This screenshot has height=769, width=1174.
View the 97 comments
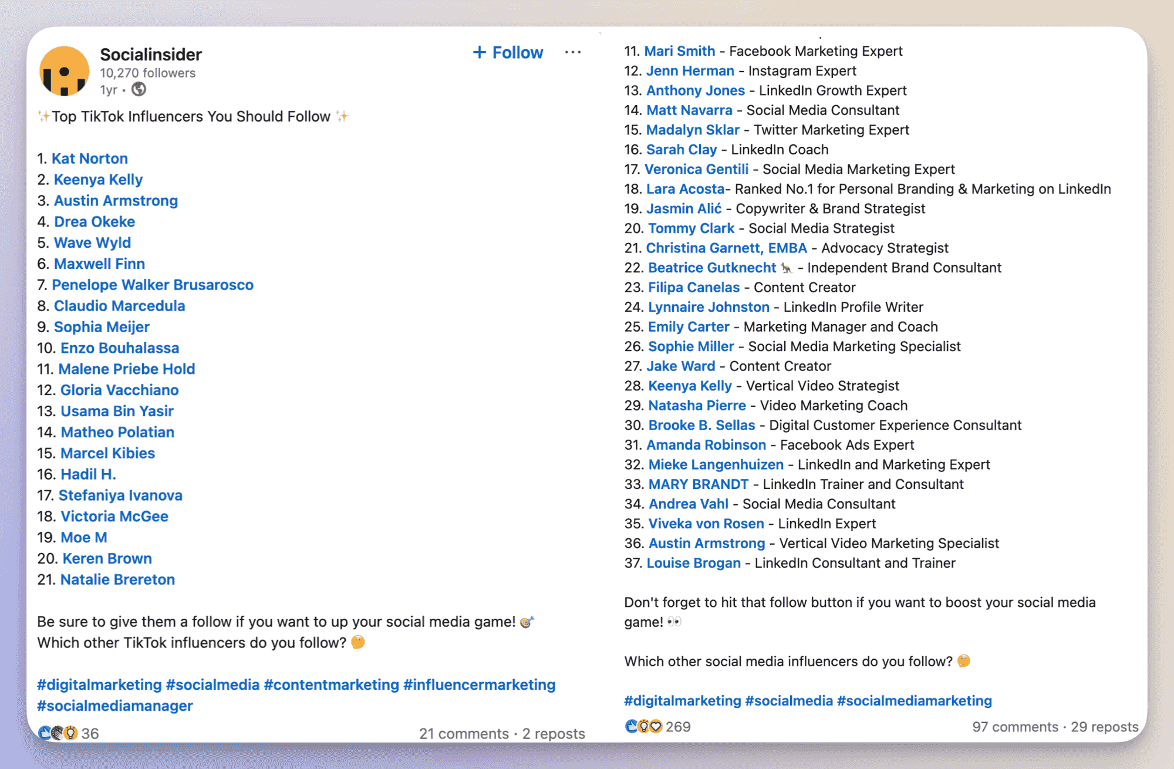click(x=1015, y=727)
